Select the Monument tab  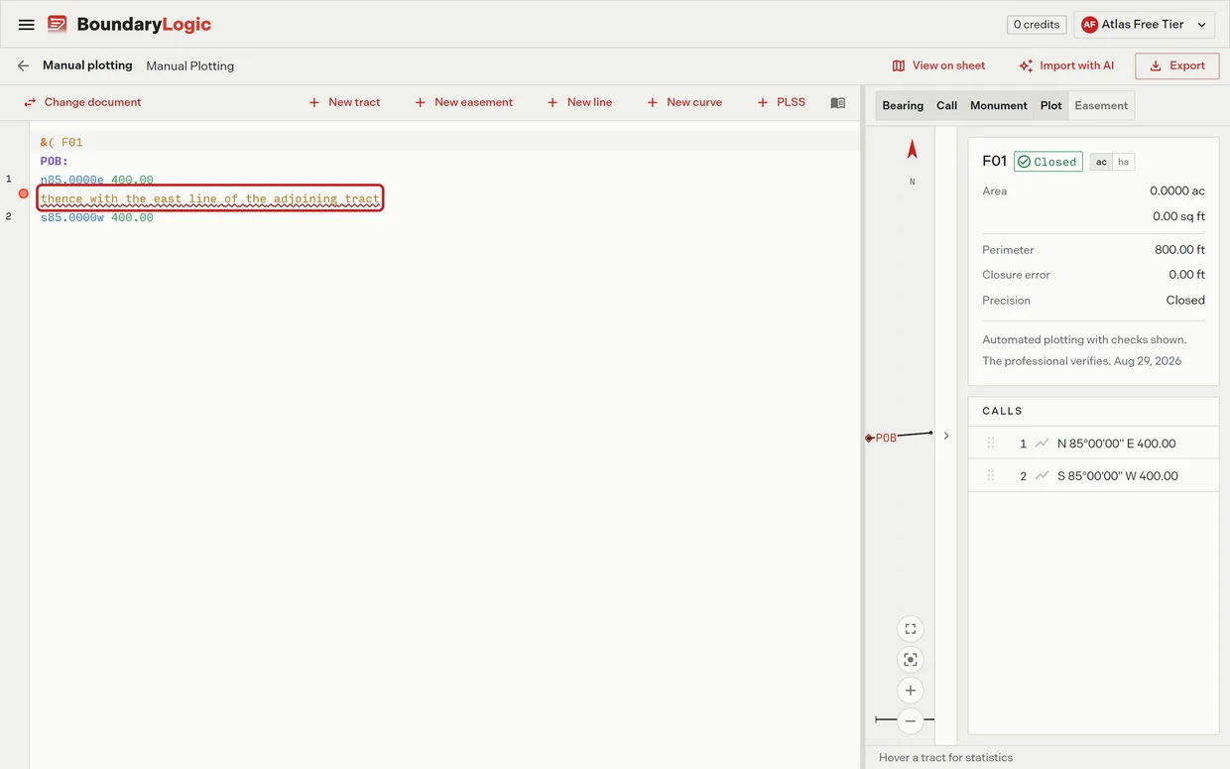[999, 106]
